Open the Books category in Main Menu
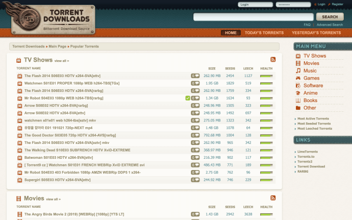Viewport: 352px width, 220px height. point(310,101)
